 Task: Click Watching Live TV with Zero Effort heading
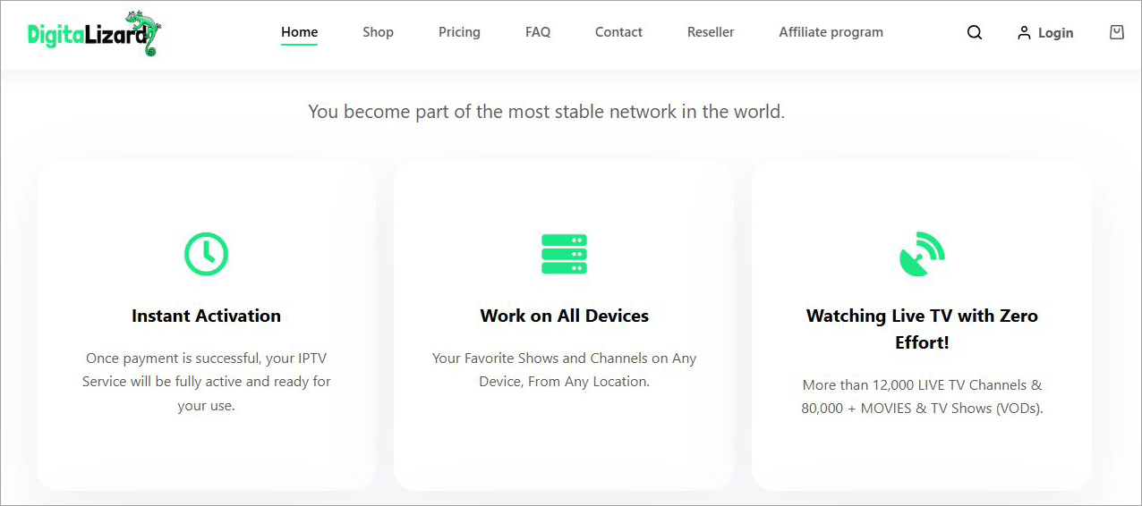pos(922,329)
